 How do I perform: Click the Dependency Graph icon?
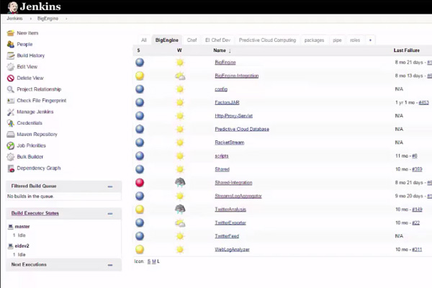tap(11, 168)
